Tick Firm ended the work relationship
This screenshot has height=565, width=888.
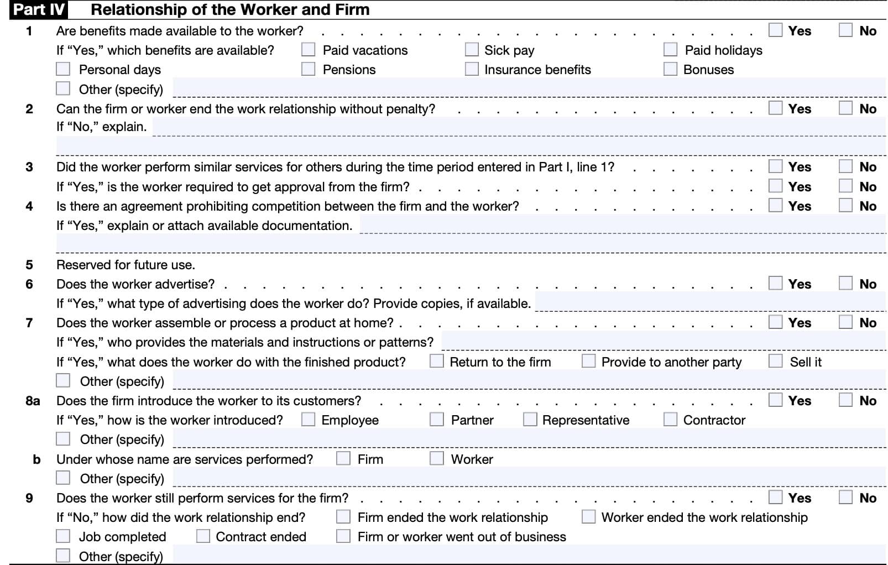pyautogui.click(x=343, y=517)
